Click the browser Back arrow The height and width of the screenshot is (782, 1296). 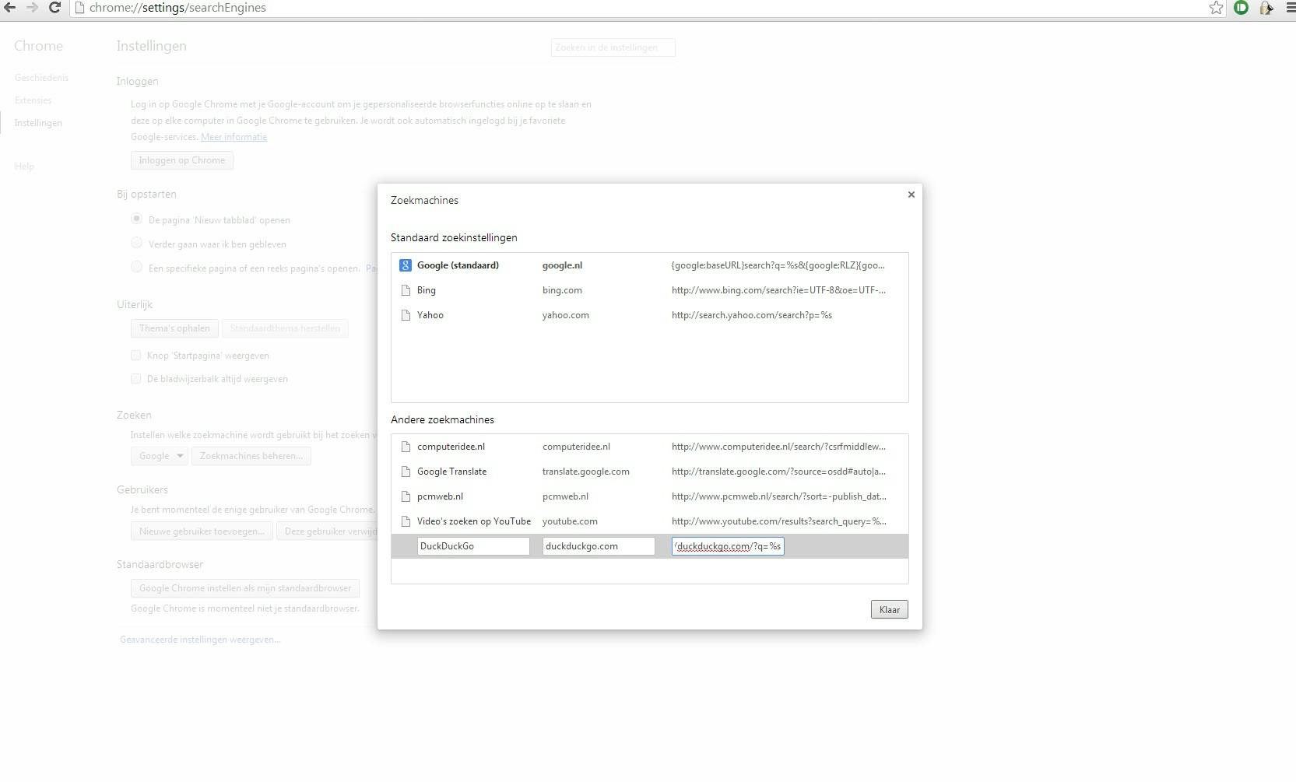(10, 8)
